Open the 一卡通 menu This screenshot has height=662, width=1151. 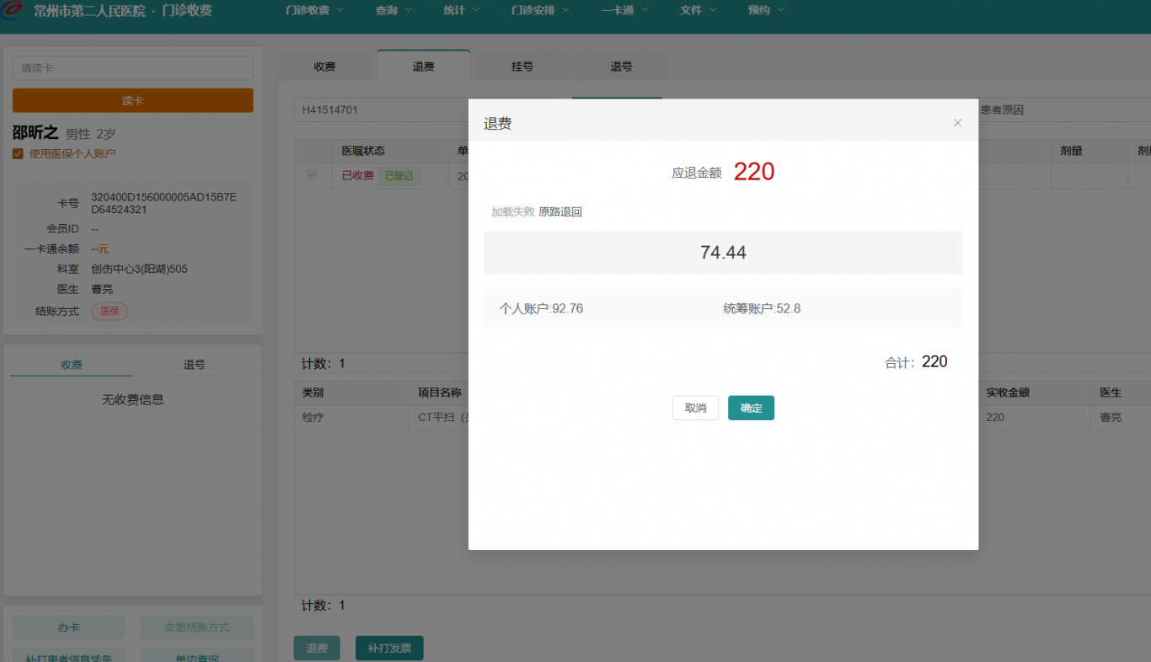624,11
